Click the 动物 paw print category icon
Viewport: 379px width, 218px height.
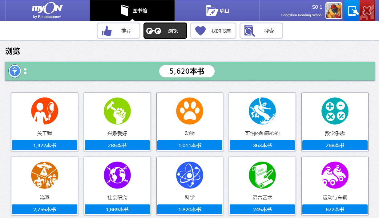click(190, 111)
